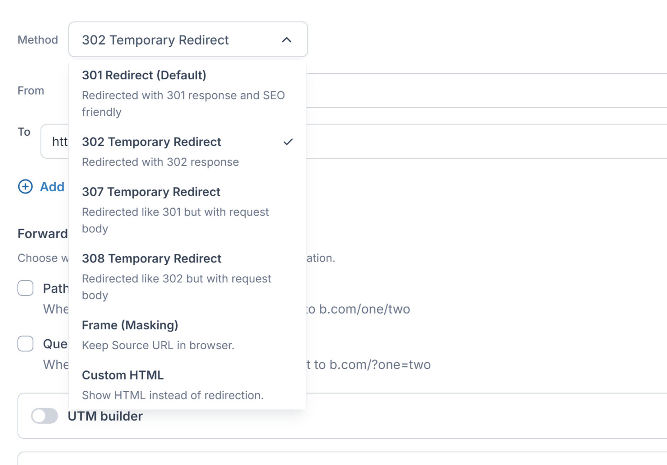Choose Custom HTML instead of redirection
This screenshot has height=465, width=667.
[x=123, y=375]
